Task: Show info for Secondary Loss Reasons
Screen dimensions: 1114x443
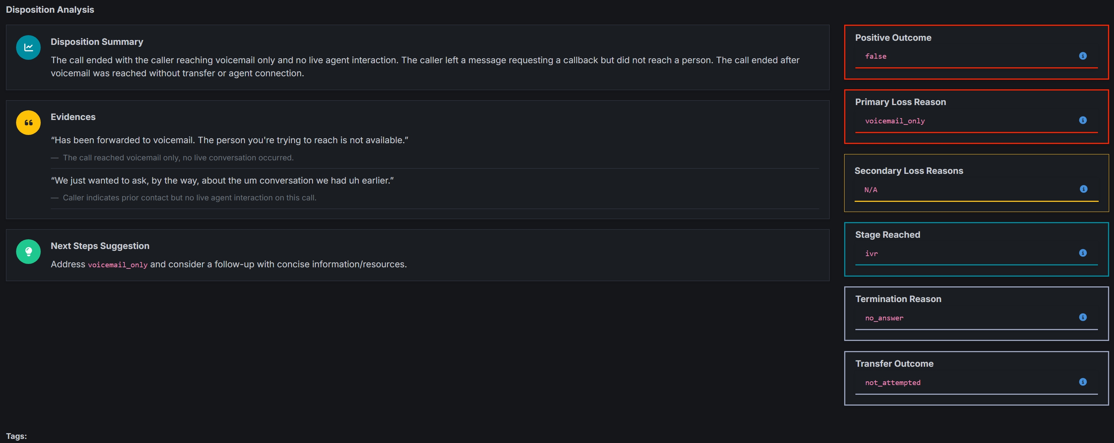Action: tap(1083, 189)
